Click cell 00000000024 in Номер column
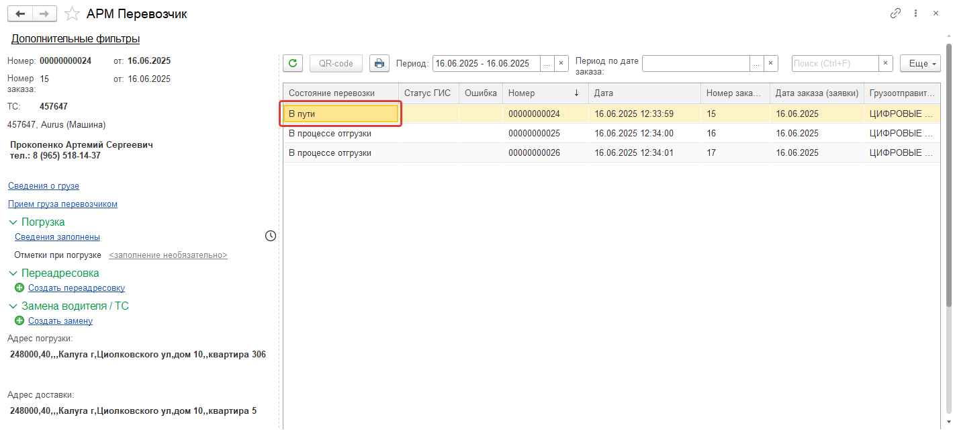This screenshot has width=953, height=436. 545,114
